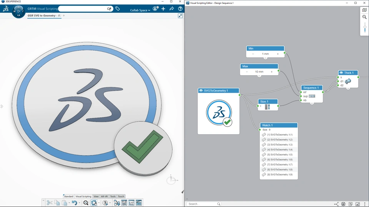Select Watch row [9] SVGToGeometry.1(9)
Viewport: 369px width, 207px height.
(x=279, y=175)
